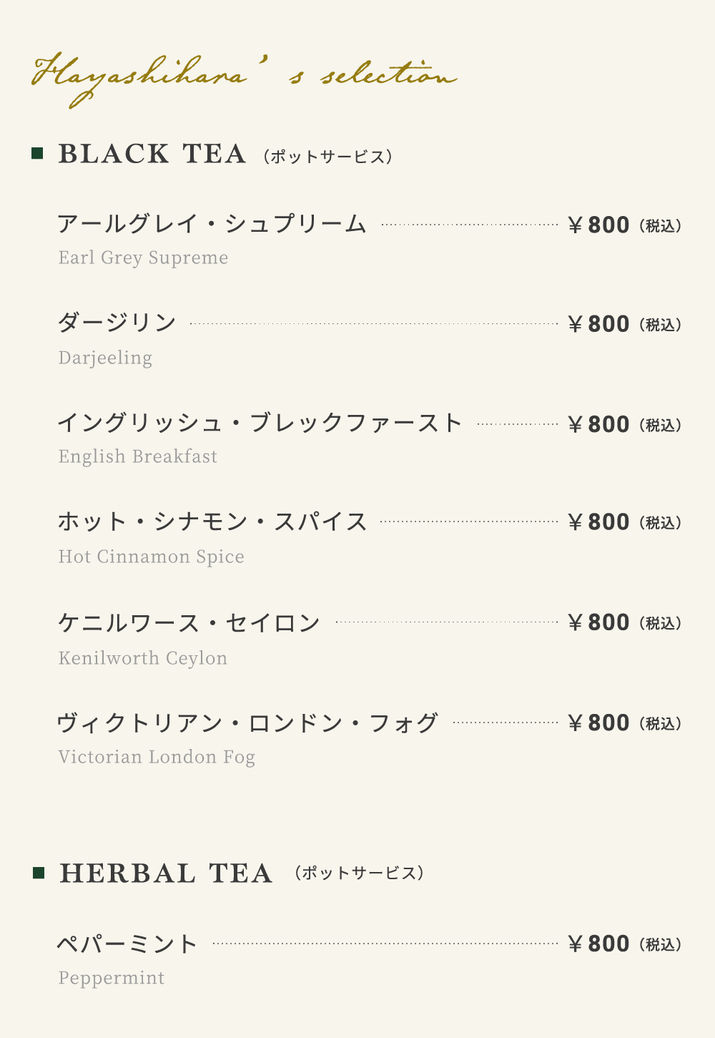
Task: Click the Kenilworth Ceylon English text
Action: (142, 658)
